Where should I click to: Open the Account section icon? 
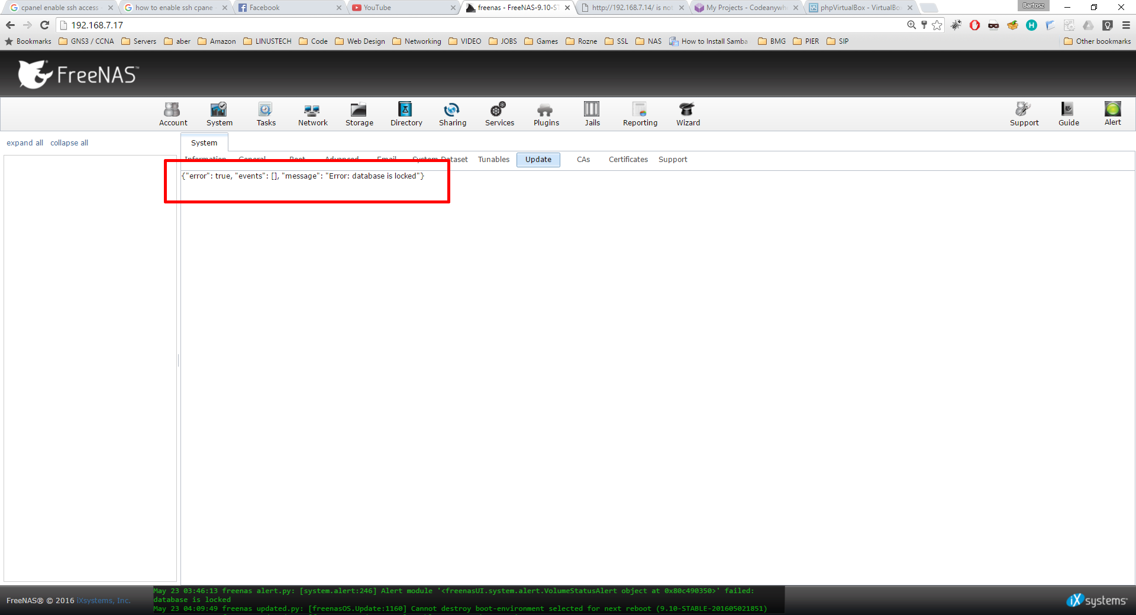pyautogui.click(x=173, y=114)
